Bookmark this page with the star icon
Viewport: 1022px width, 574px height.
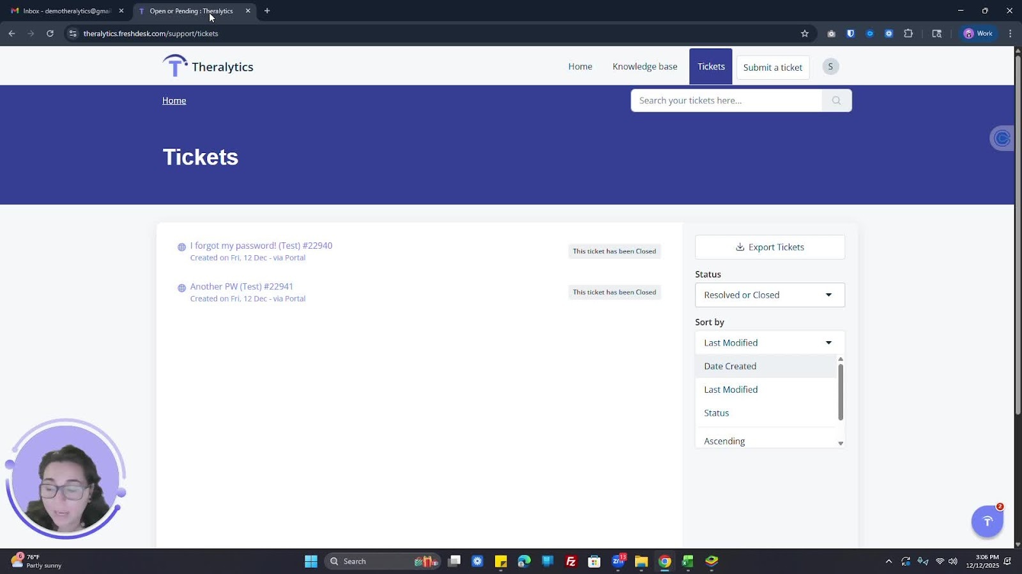(x=805, y=33)
